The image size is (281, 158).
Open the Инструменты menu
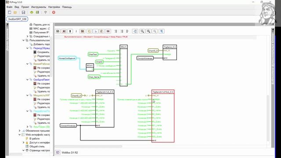pos(39,7)
